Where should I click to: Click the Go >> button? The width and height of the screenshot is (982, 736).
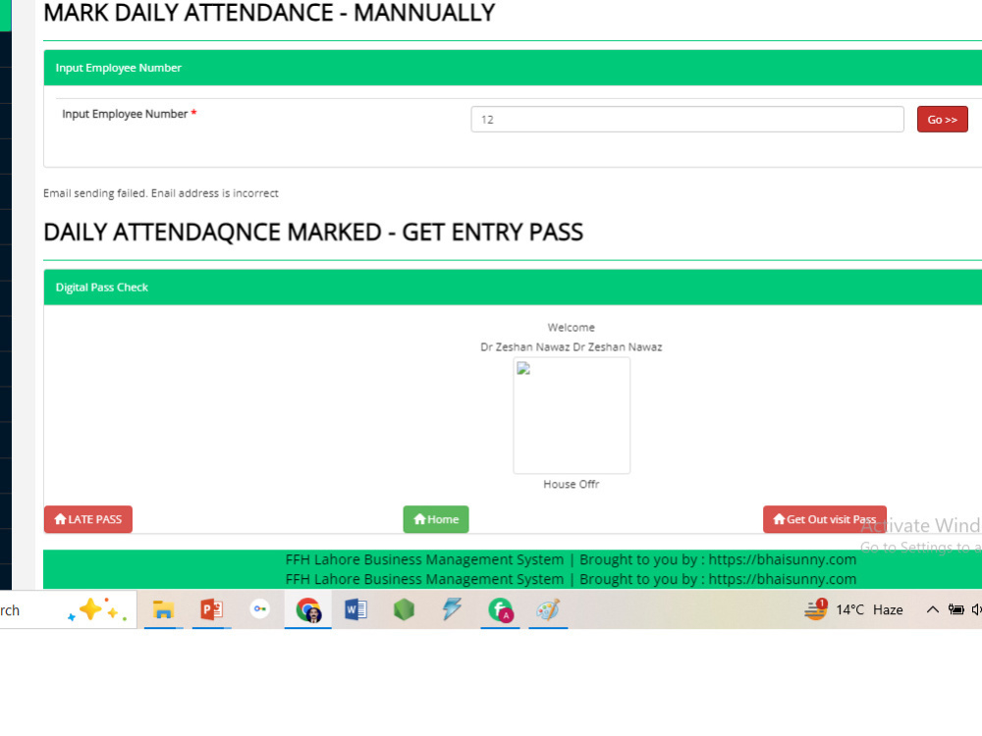(x=942, y=120)
